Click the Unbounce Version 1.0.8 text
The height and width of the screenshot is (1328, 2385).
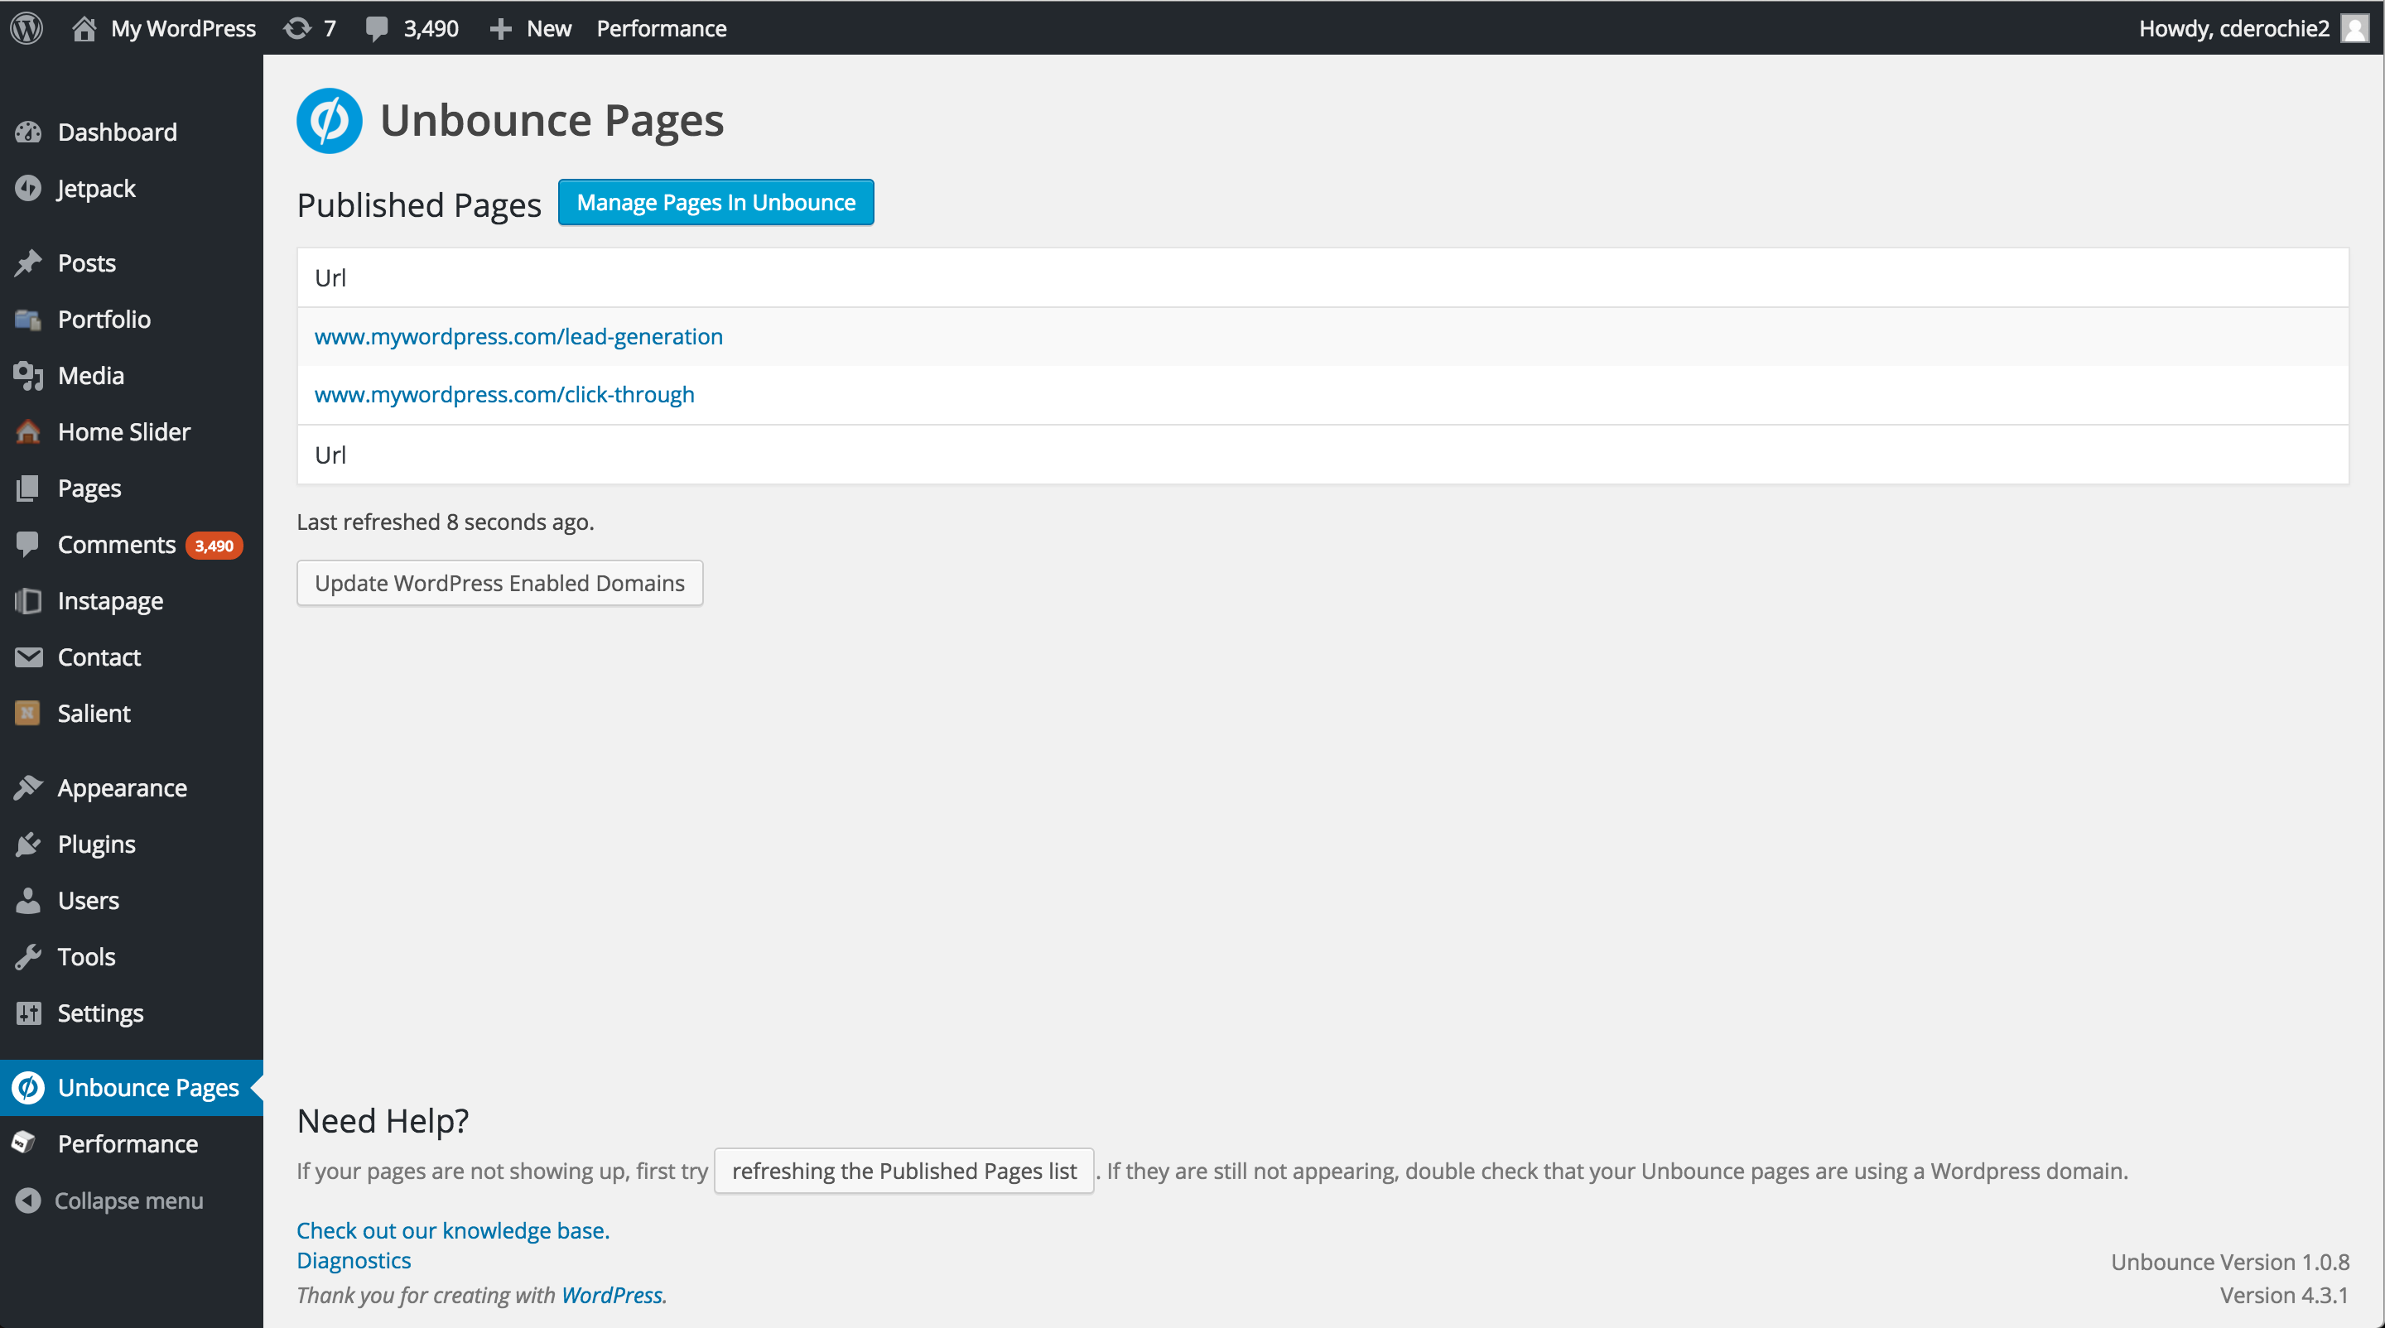click(x=2229, y=1263)
